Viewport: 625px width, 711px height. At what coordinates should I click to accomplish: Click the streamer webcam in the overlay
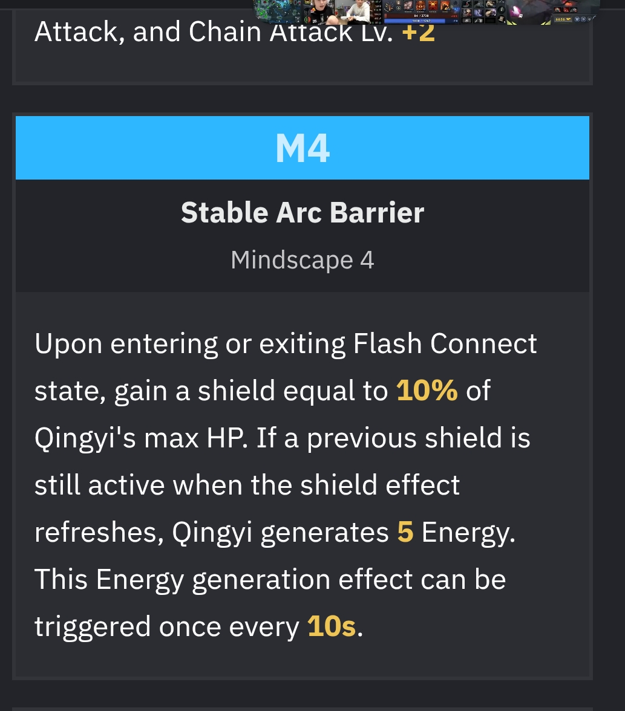337,12
